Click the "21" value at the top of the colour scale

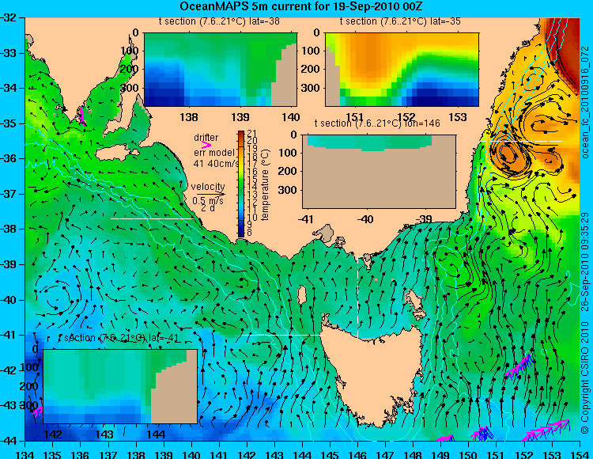(251, 134)
